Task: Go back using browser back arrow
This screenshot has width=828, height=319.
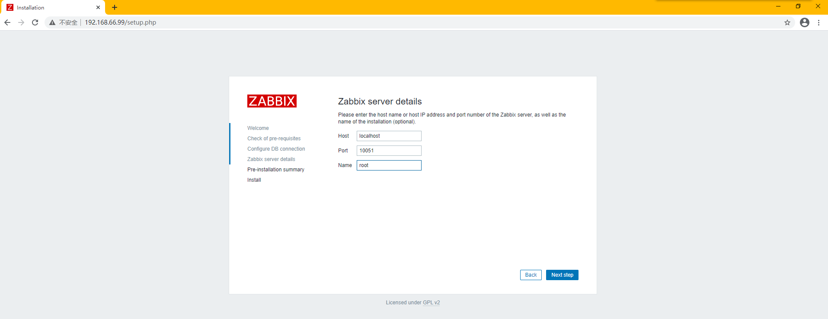Action: pyautogui.click(x=7, y=22)
